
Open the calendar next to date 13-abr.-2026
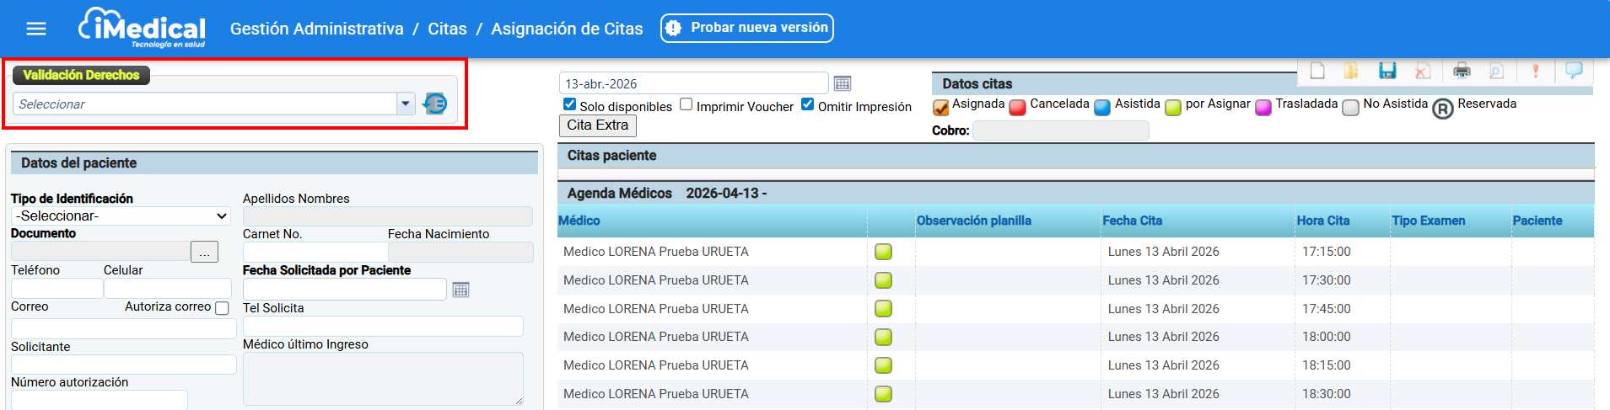tap(842, 83)
